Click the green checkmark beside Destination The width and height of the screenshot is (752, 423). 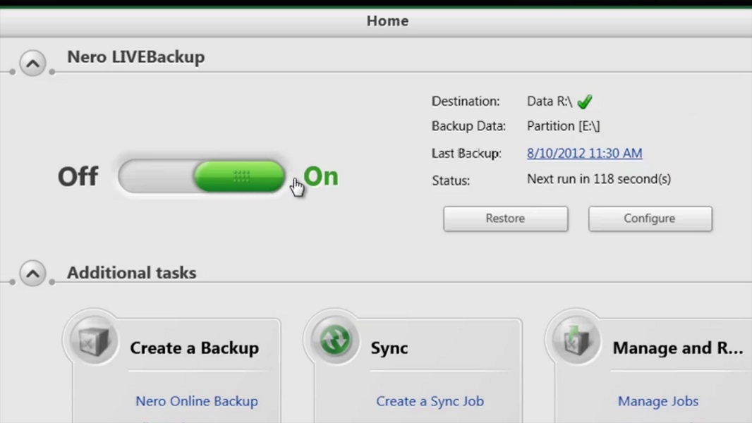(x=584, y=102)
